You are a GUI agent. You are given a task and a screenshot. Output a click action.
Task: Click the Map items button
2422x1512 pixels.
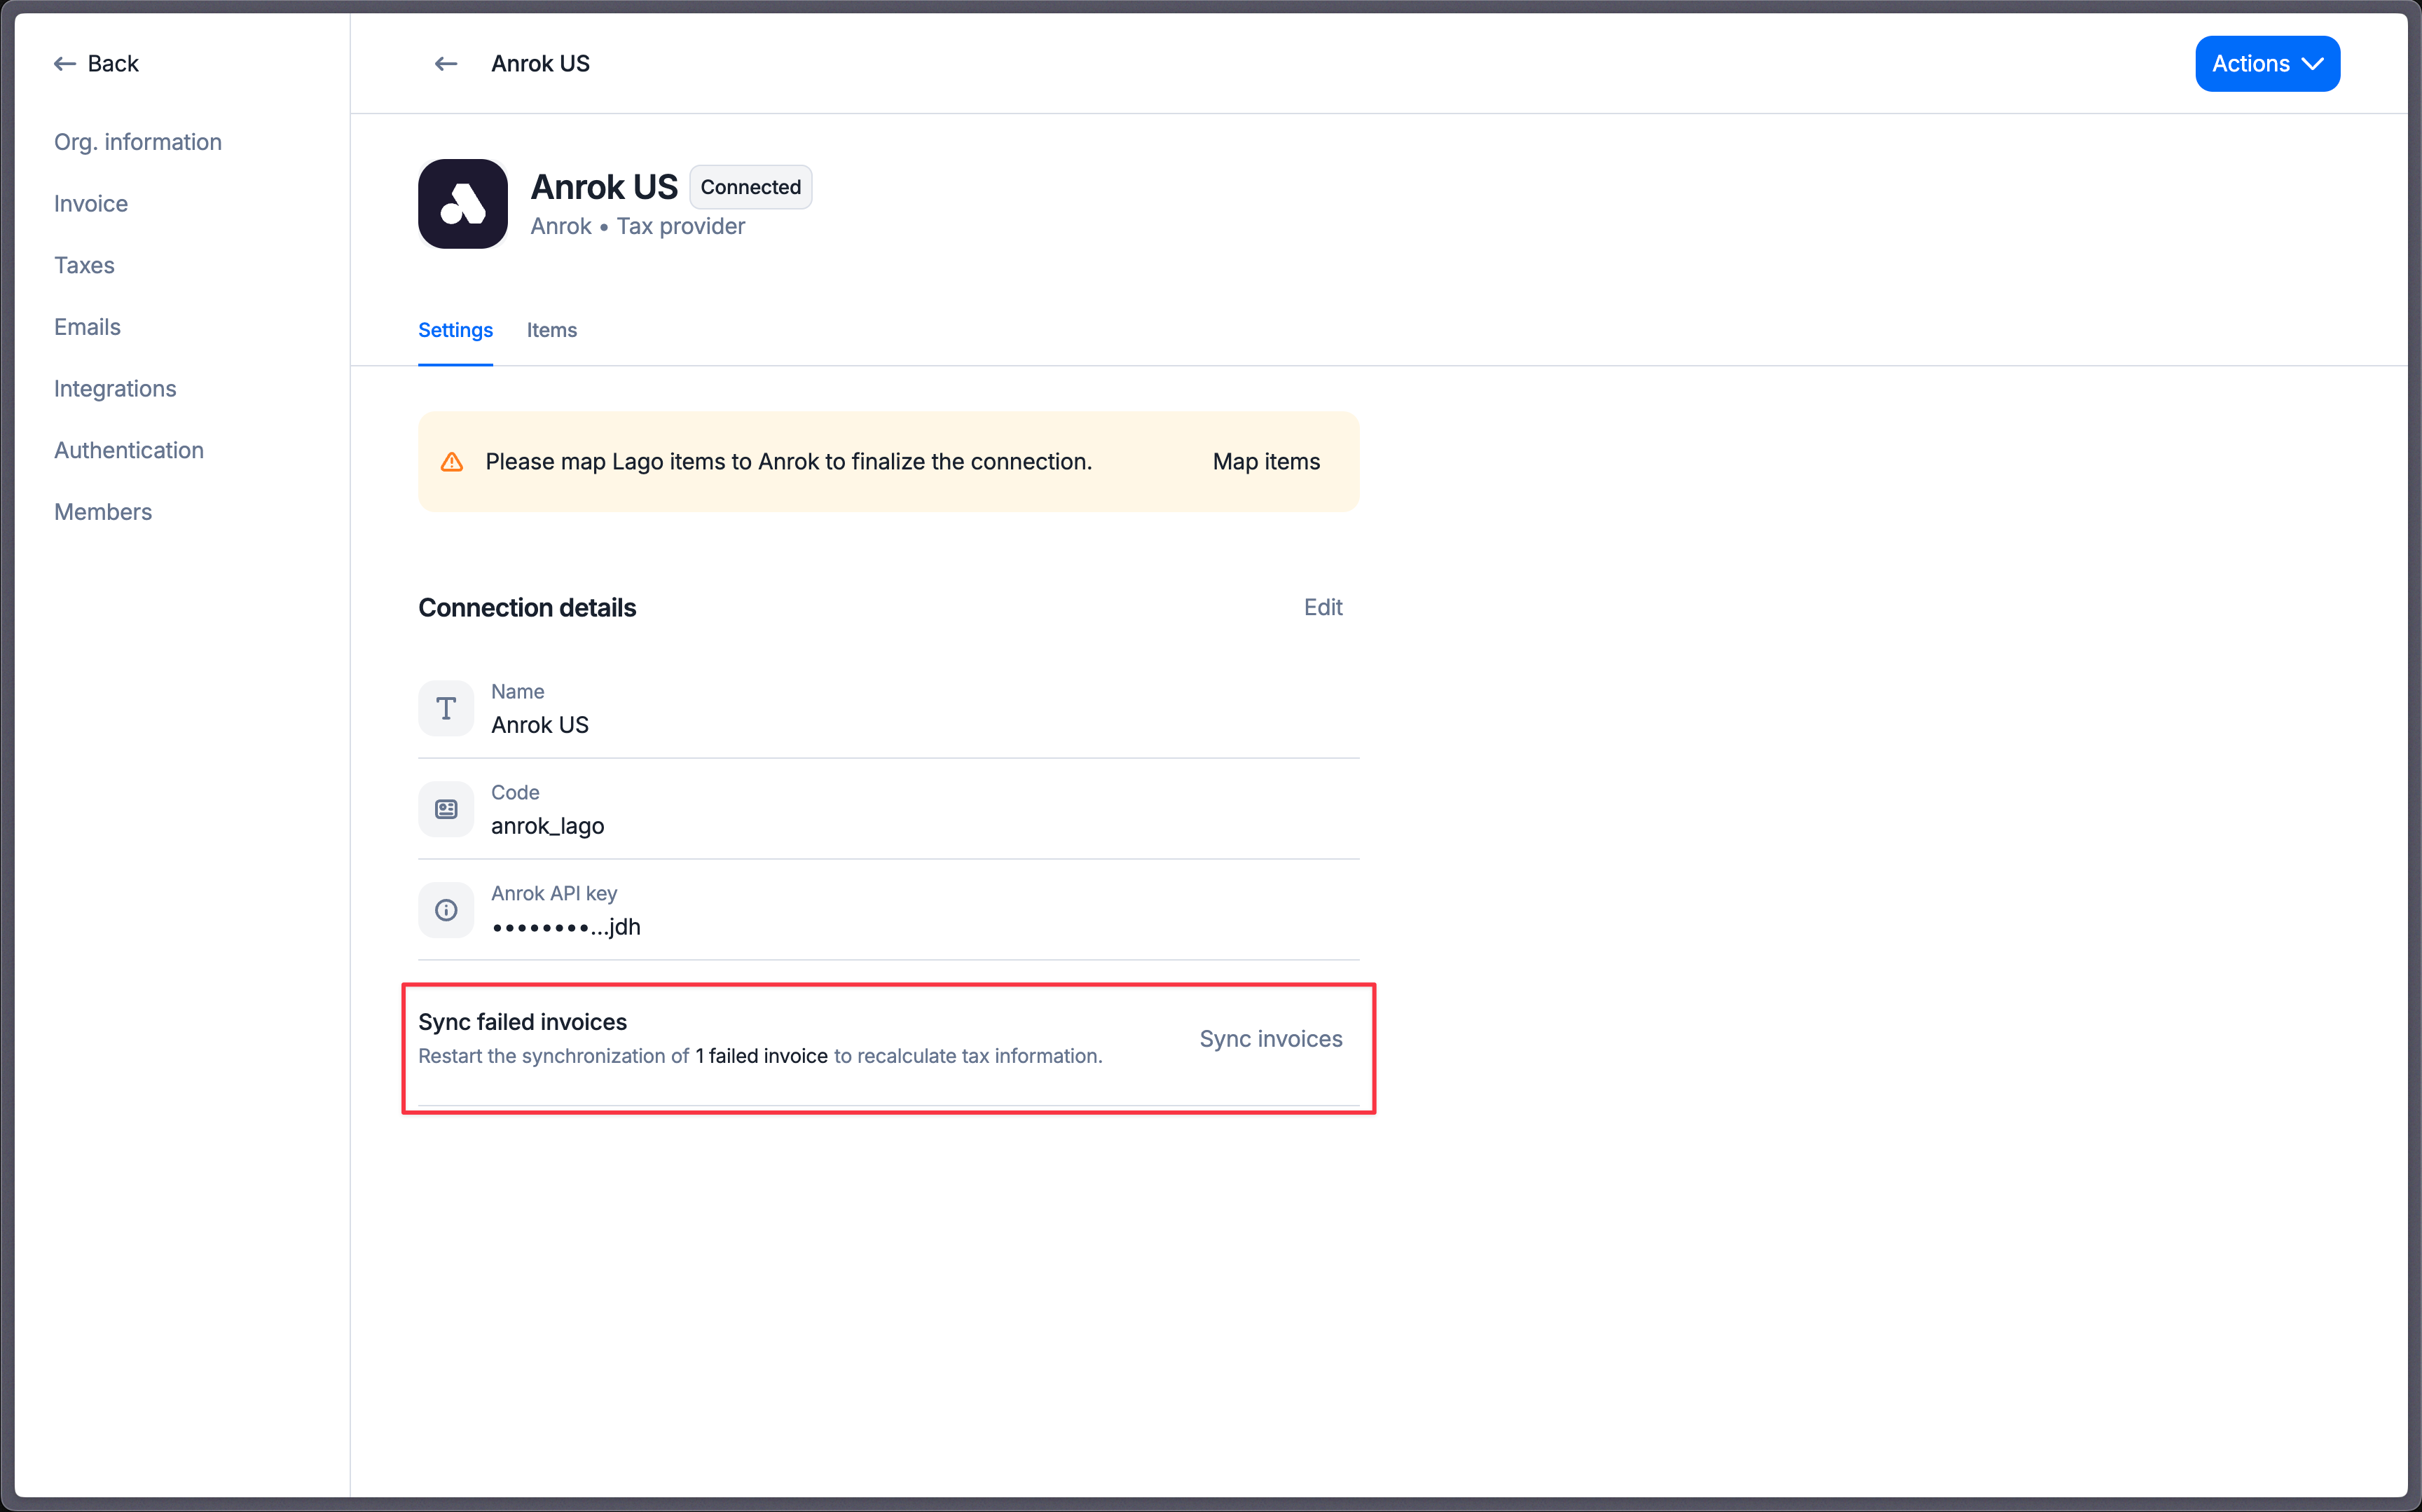click(x=1266, y=462)
